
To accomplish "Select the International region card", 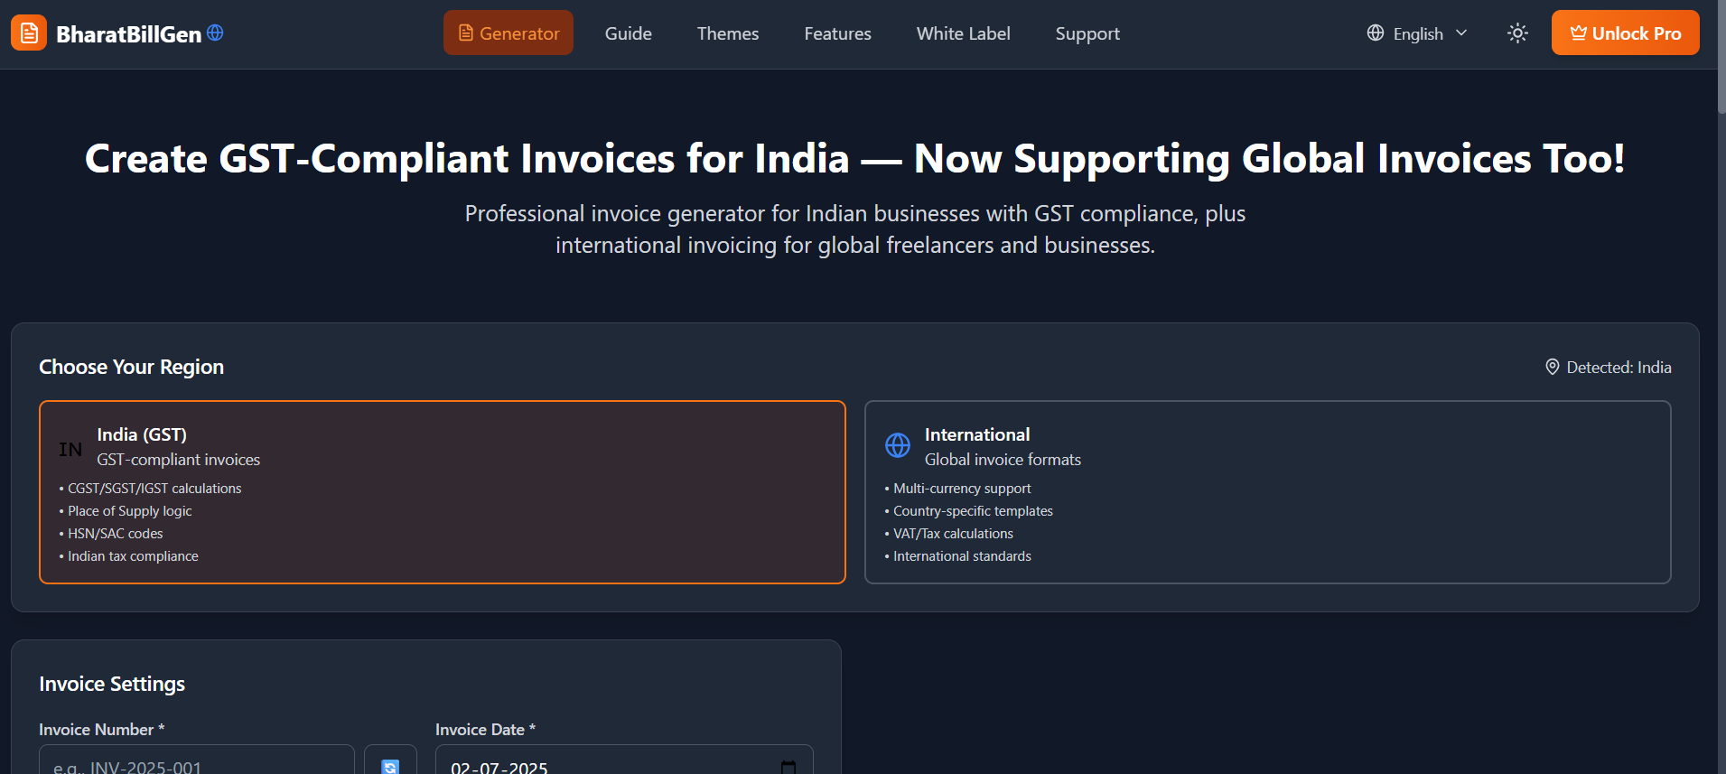I will coord(1268,492).
